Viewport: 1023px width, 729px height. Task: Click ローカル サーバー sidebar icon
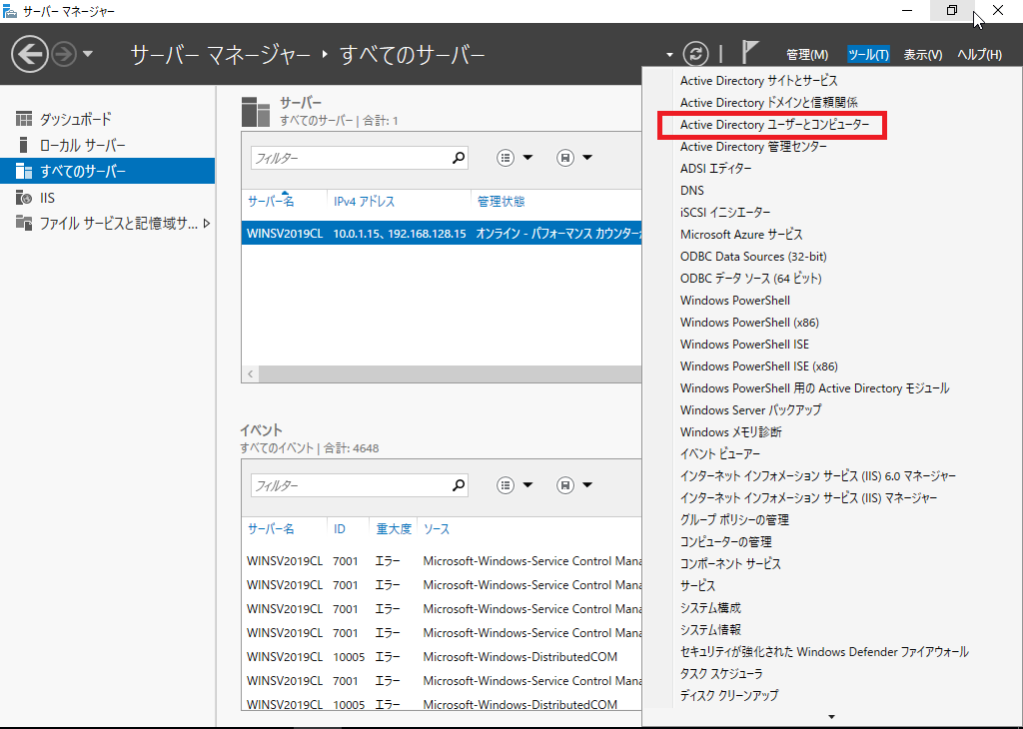tap(24, 145)
